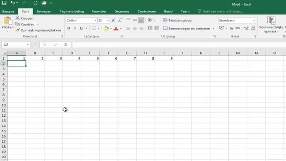
Task: Center text horizontally
Action: [135, 28]
